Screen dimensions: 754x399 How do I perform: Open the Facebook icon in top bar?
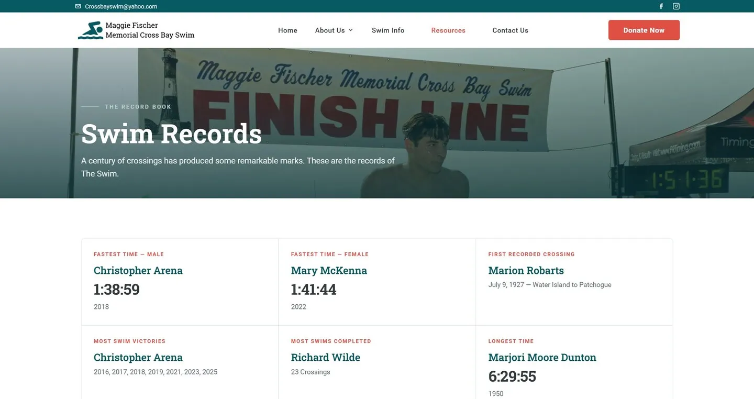point(661,6)
